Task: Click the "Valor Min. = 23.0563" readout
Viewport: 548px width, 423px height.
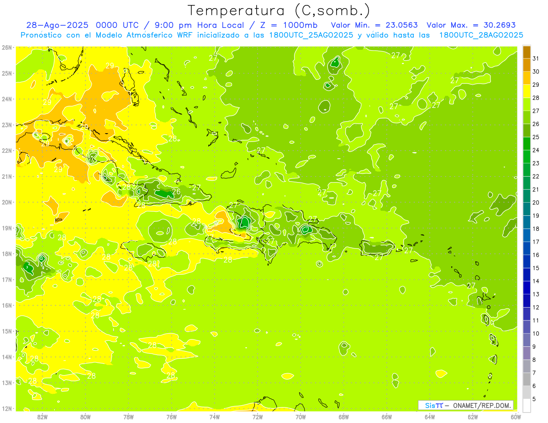Action: pos(374,26)
